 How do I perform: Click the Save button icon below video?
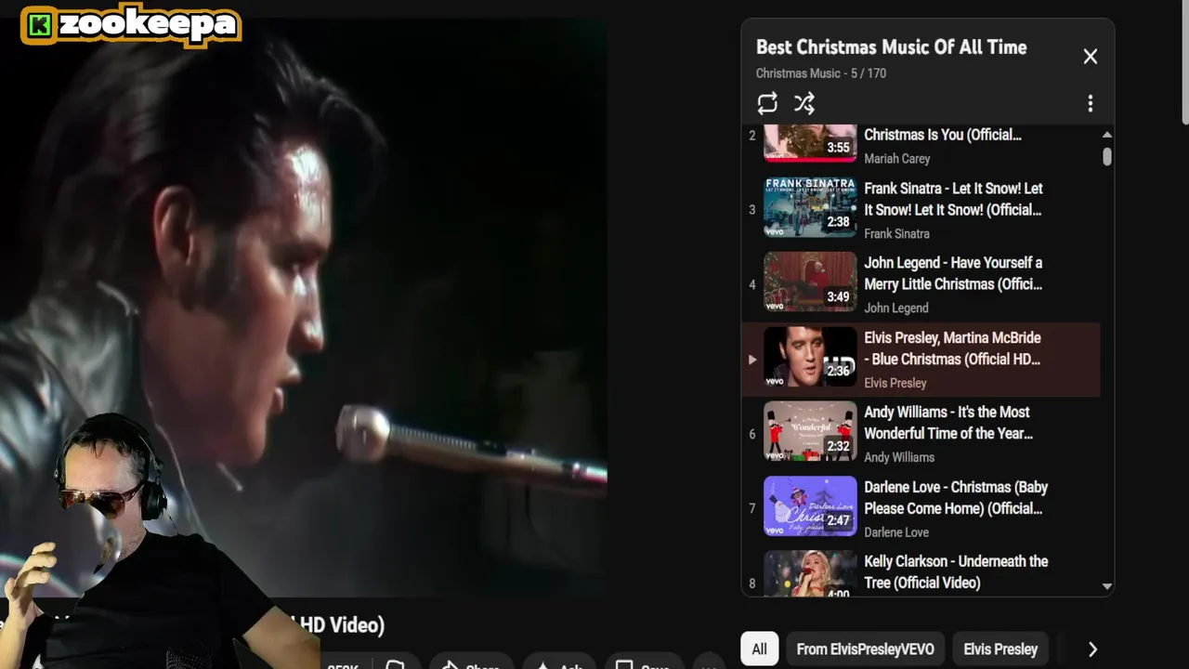[x=625, y=665]
